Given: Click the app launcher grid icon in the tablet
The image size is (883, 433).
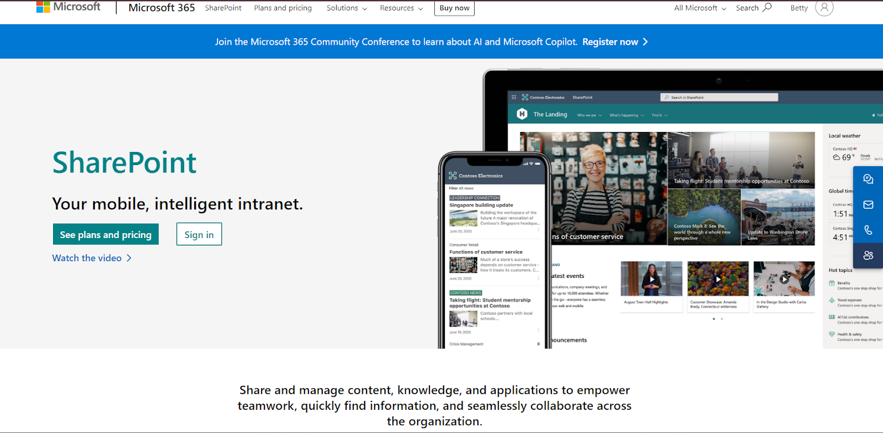Looking at the screenshot, I should coord(514,97).
